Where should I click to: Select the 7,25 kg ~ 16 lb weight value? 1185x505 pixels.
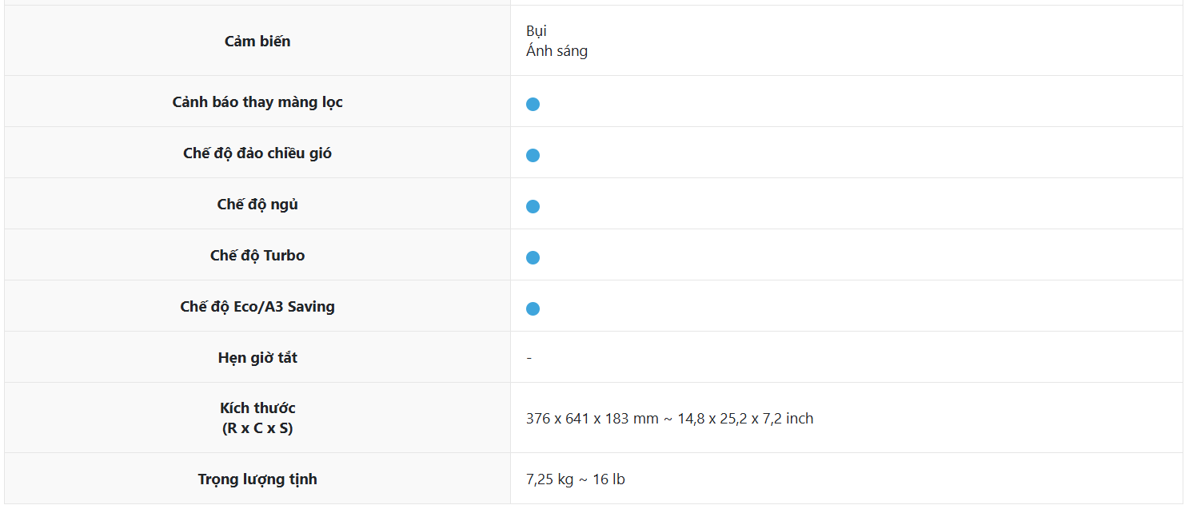(575, 479)
